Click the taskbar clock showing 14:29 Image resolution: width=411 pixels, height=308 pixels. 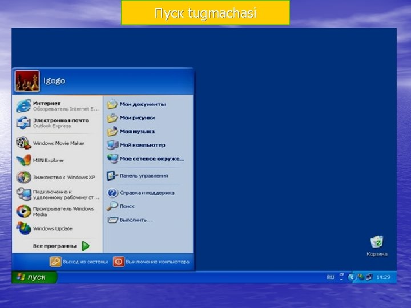point(383,277)
